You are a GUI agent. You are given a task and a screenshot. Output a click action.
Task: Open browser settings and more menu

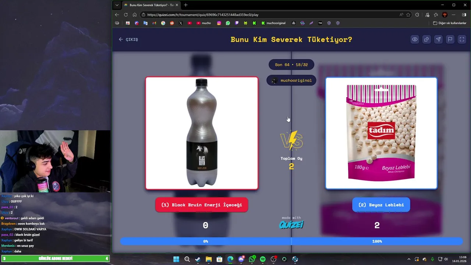click(453, 15)
